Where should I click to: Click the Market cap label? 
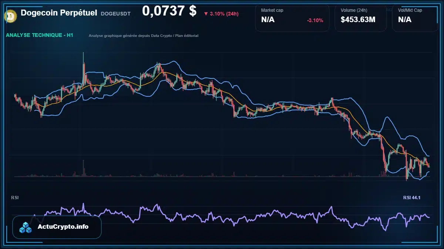[x=272, y=10]
